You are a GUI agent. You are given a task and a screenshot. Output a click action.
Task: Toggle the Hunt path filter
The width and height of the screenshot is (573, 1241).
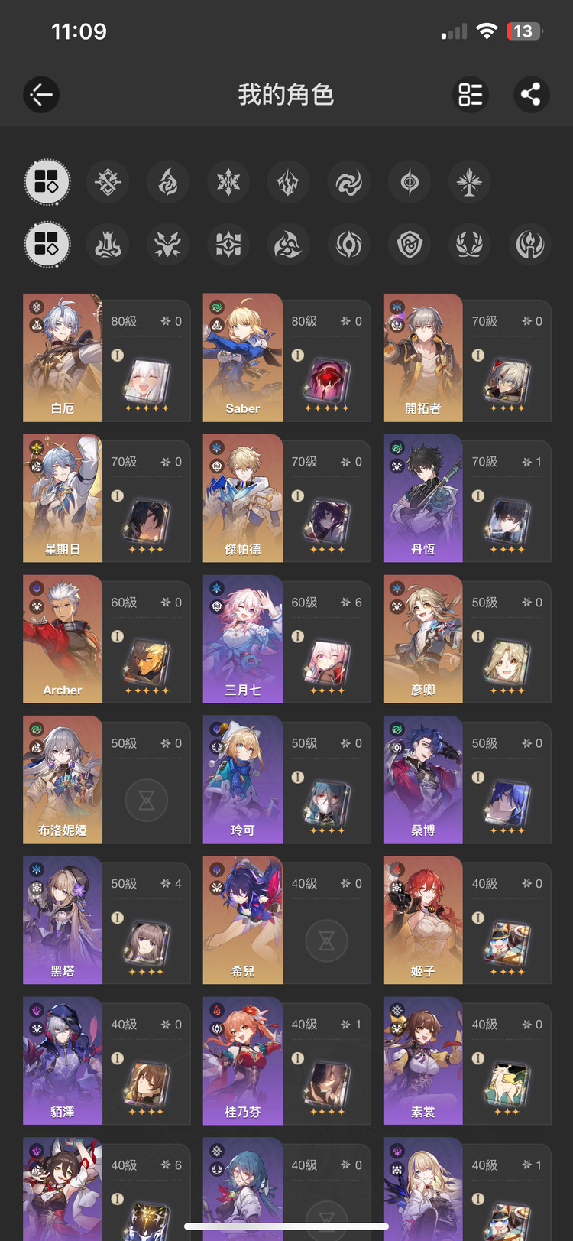tap(168, 245)
